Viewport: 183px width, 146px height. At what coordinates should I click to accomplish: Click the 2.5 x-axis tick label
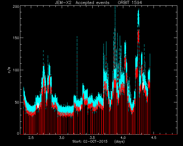(31, 138)
